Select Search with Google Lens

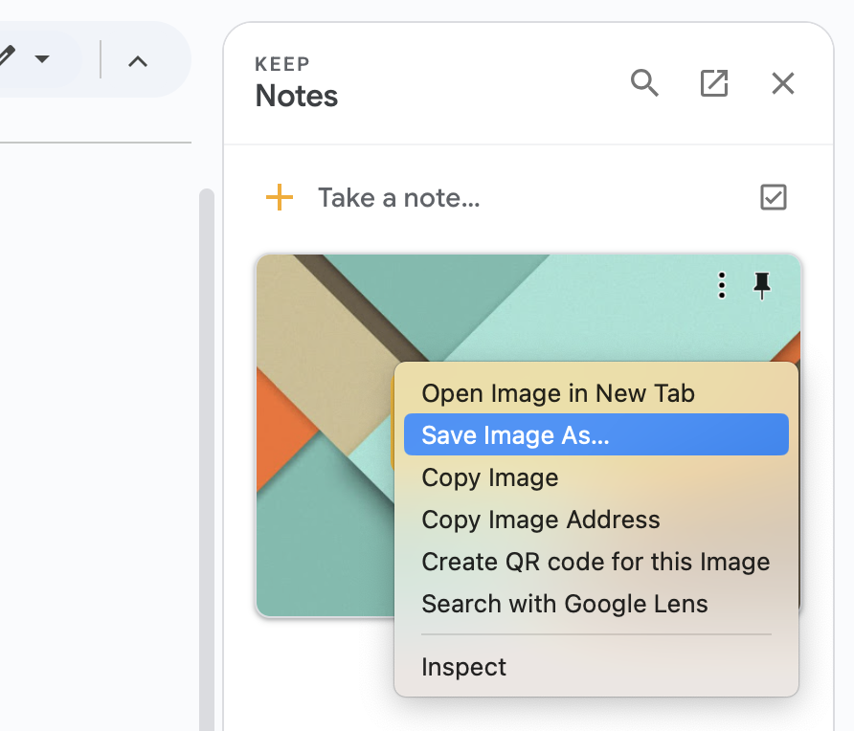[563, 604]
